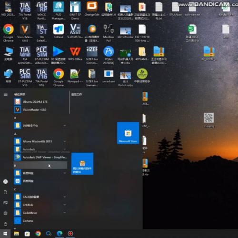238x238 pixels.
Task: Open the ToDesk desktop icon
Action: [59, 31]
